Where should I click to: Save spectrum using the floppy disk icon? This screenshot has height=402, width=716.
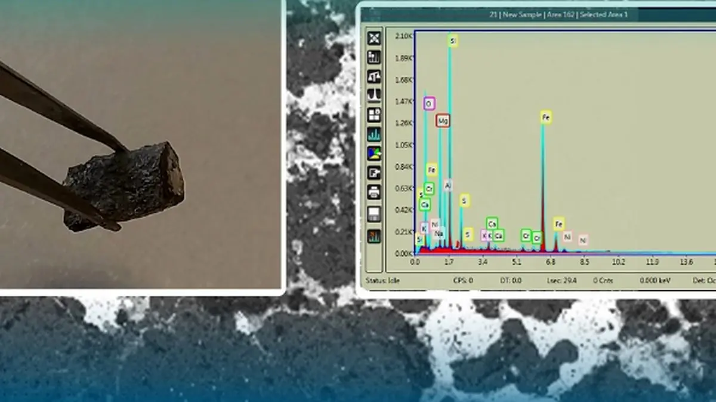[x=374, y=214]
